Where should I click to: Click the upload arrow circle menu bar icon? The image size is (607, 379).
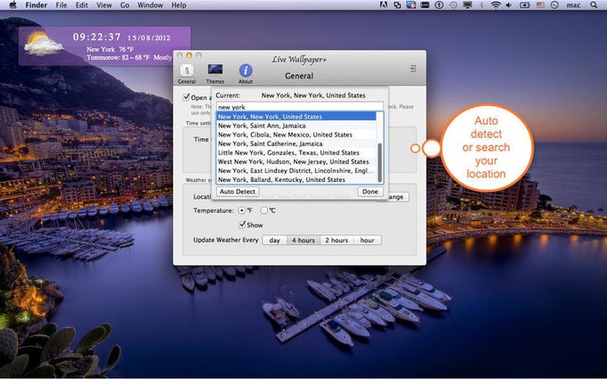pyautogui.click(x=439, y=5)
